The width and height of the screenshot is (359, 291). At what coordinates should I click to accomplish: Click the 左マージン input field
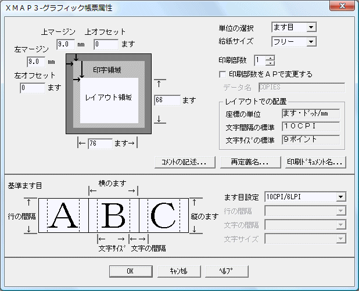coord(36,62)
